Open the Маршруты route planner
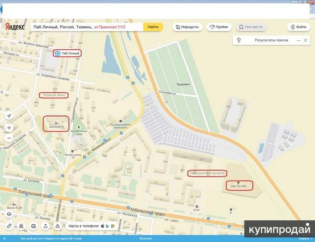 pyautogui.click(x=187, y=27)
